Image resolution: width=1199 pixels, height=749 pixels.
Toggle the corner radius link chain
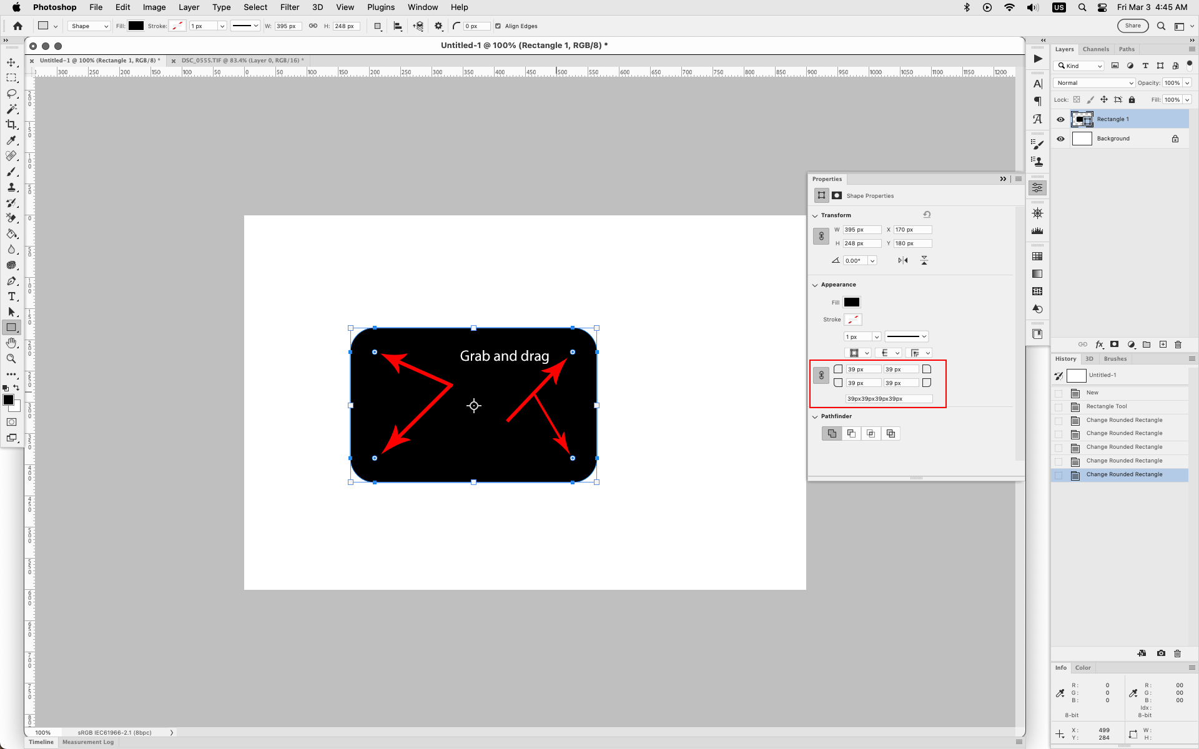pos(821,375)
